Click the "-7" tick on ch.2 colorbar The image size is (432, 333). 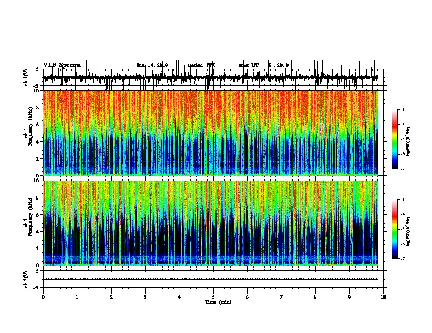[403, 258]
